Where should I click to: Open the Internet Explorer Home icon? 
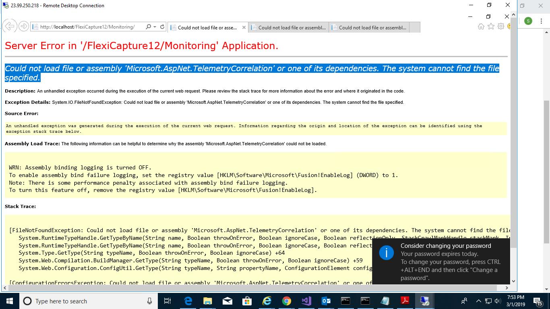(x=481, y=27)
